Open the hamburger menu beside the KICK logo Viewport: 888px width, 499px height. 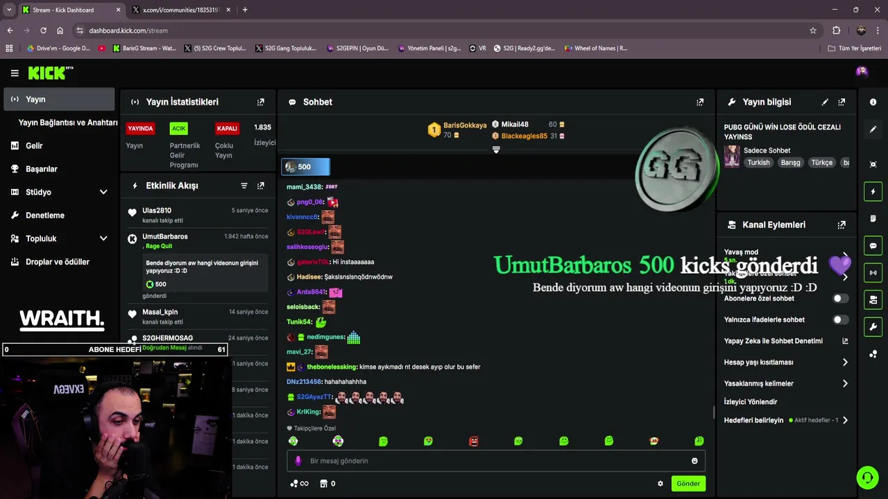(15, 73)
